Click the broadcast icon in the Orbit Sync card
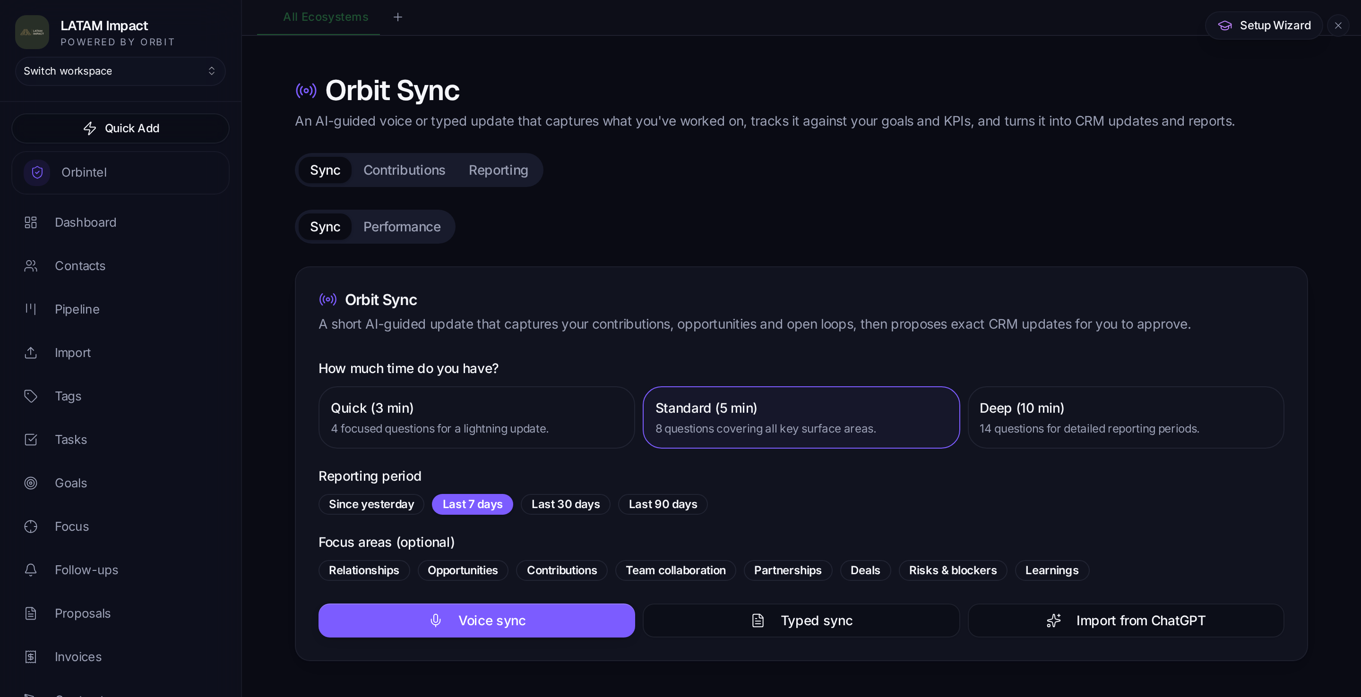The width and height of the screenshot is (1361, 697). pos(327,299)
